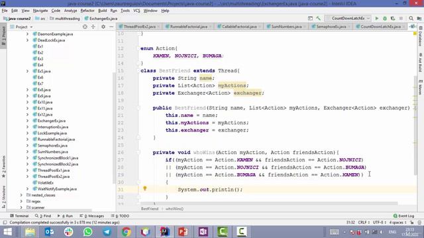Open the Refactor menu
424x238 pixels.
pos(87,11)
